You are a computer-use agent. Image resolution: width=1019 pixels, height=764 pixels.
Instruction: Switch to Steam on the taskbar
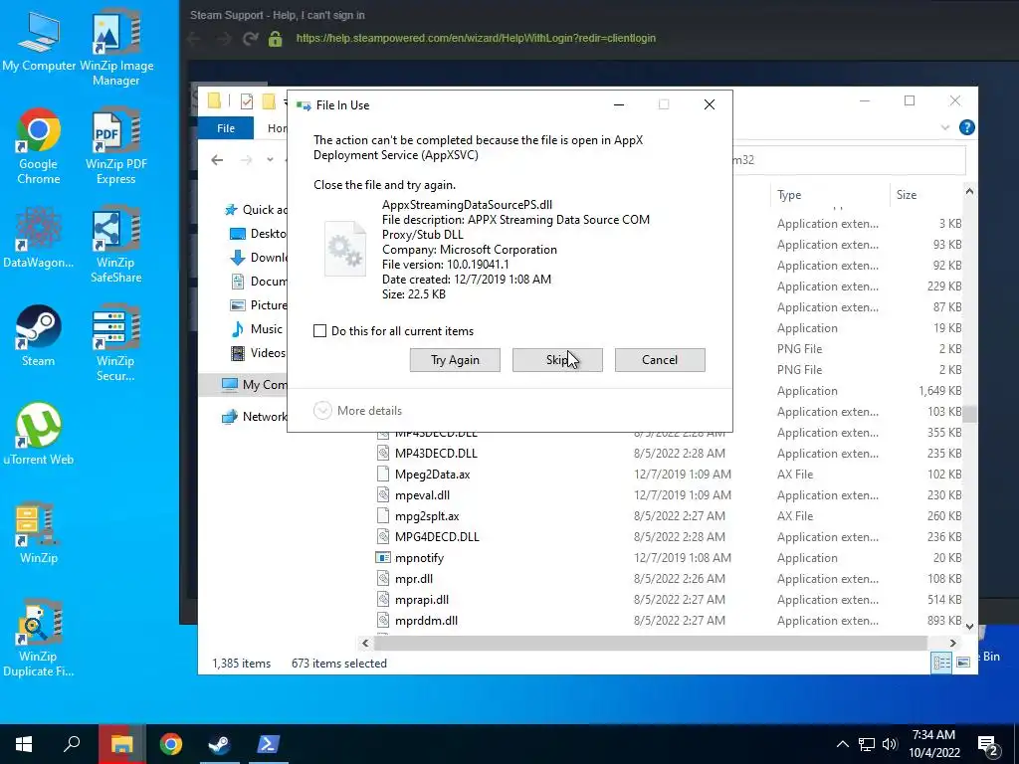(220, 744)
